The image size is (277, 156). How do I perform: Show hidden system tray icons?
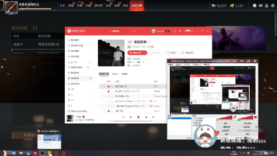click(x=241, y=153)
